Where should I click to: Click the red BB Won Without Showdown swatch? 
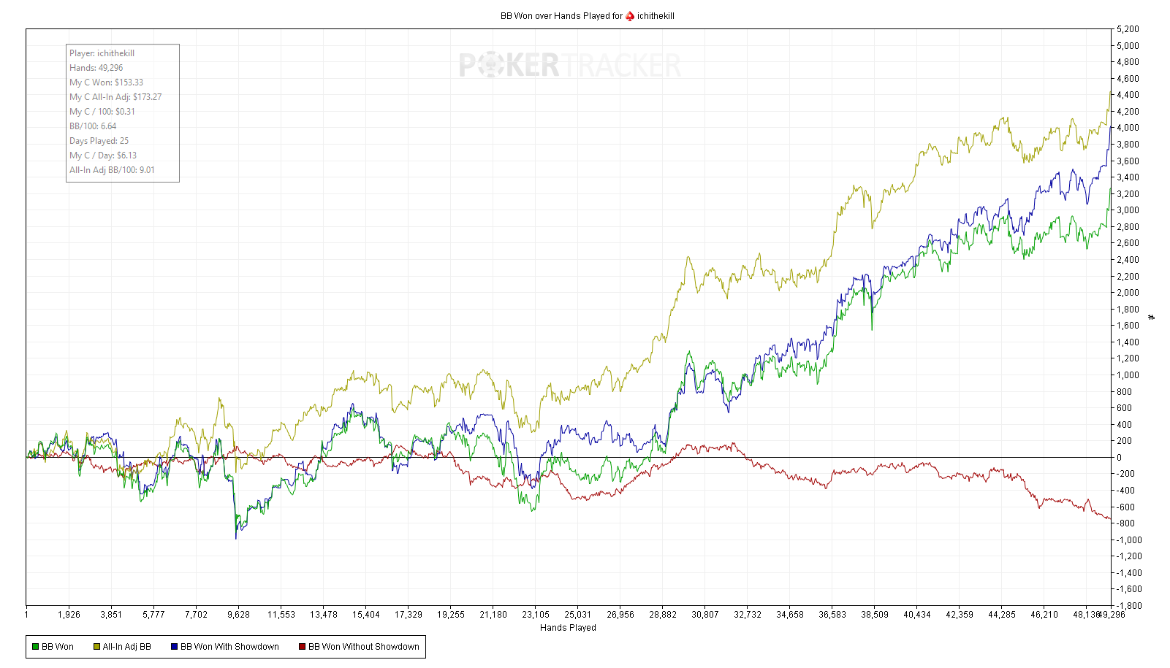(x=302, y=647)
